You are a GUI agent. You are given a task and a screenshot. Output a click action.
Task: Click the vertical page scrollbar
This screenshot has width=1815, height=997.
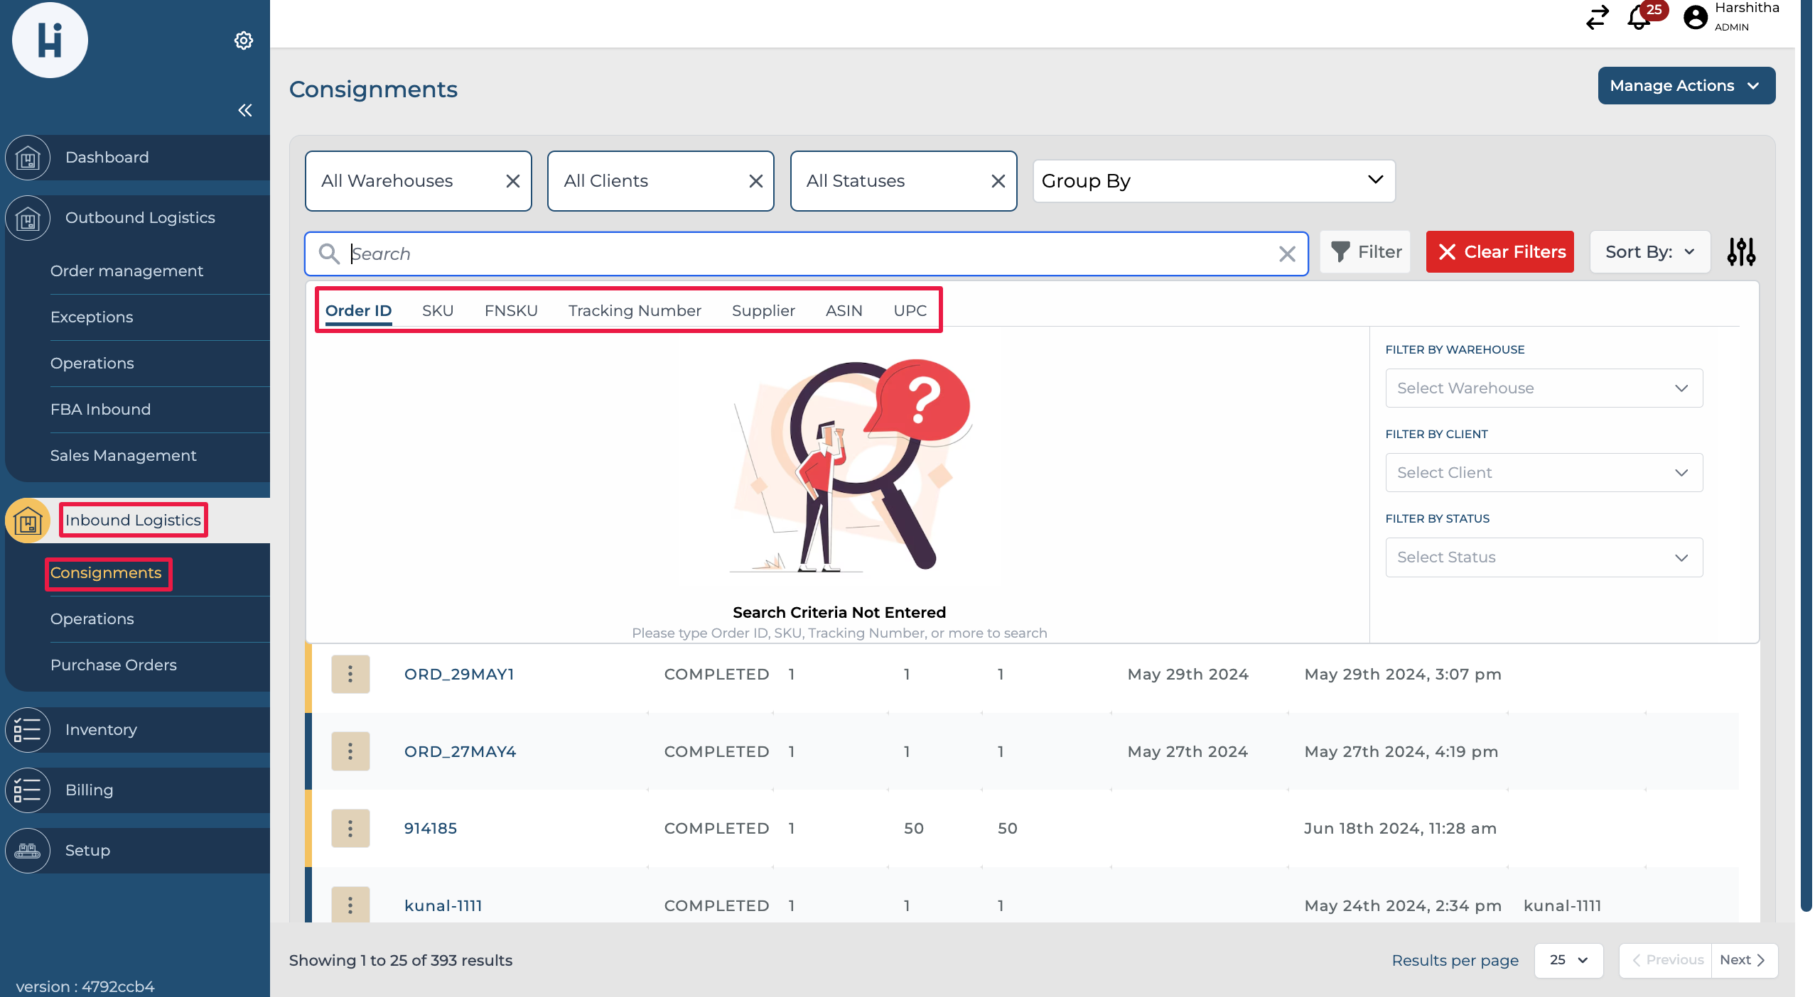pos(1806,454)
